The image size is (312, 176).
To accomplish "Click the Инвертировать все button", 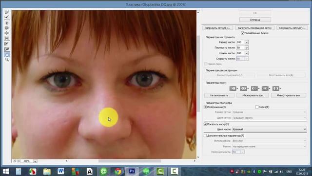I will [288, 95].
